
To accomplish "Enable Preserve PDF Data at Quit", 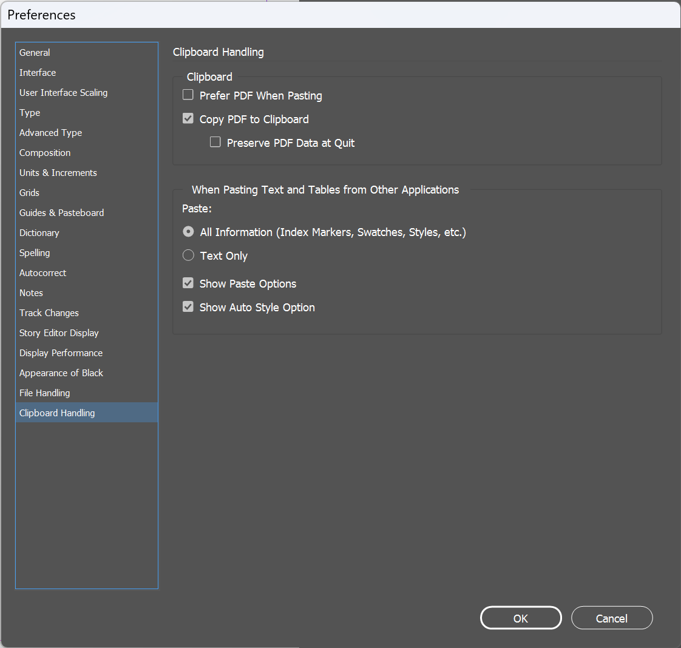I will [215, 142].
